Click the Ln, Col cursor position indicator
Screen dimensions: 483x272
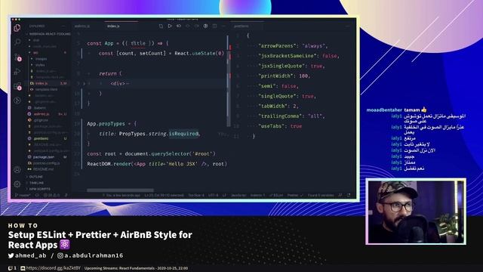pos(164,195)
